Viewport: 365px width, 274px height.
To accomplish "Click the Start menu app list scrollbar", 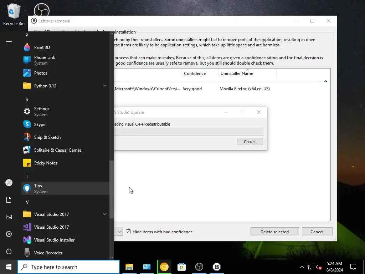I will pos(112,189).
